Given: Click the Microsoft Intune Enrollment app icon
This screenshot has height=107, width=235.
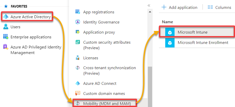Looking at the screenshot, I should coord(170,43).
